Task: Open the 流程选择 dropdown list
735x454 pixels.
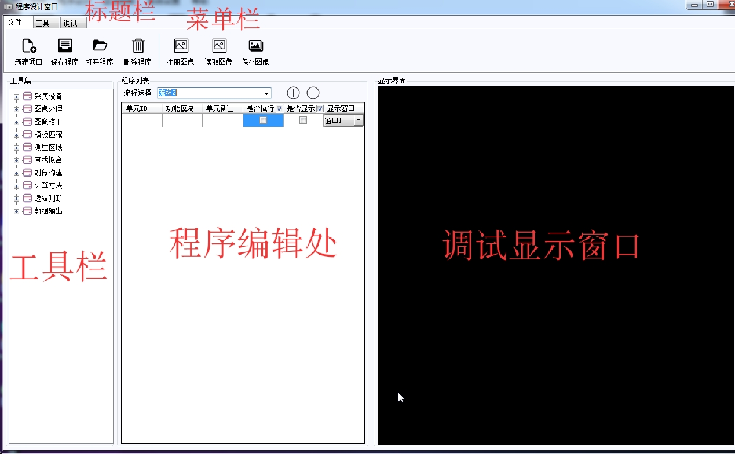Action: tap(267, 93)
